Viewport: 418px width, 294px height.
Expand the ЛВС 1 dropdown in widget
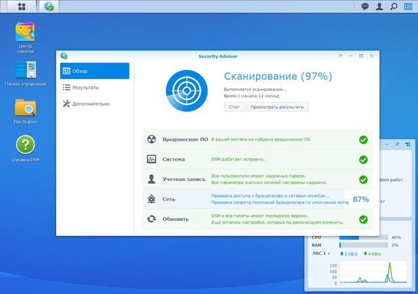tap(321, 253)
